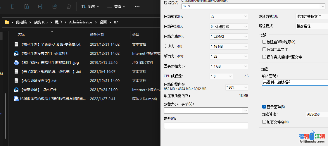Screen dimensions: 328x146
Task: Select the text file icon of 永久地址发布页.txt
Action: click(16, 80)
